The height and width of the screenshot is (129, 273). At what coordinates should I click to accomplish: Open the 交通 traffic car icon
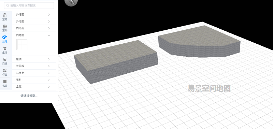[5, 59]
